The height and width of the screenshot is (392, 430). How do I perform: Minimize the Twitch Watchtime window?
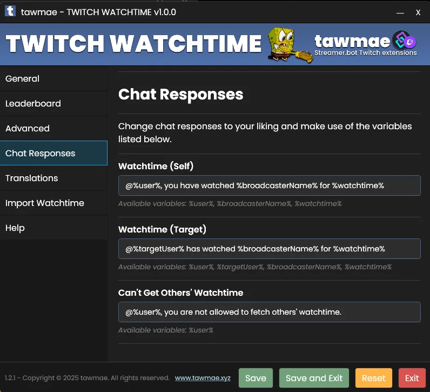[400, 12]
